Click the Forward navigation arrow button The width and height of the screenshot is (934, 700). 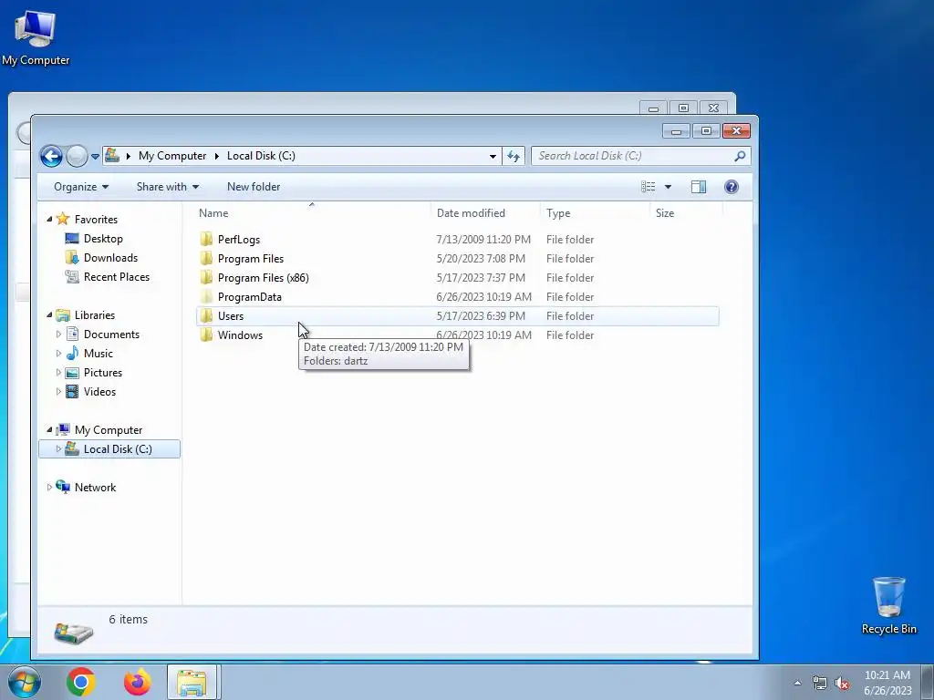click(x=77, y=157)
